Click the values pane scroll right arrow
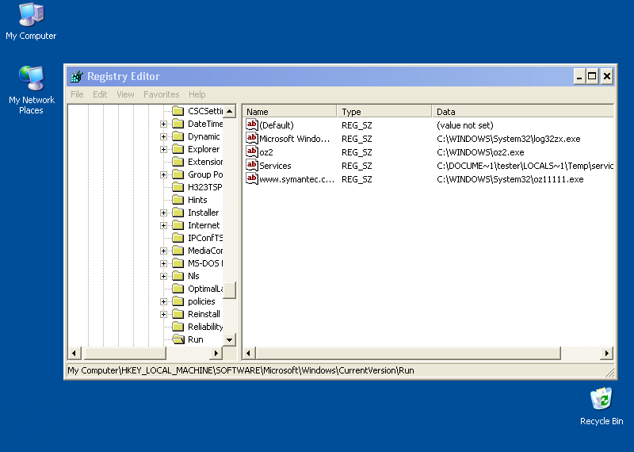The image size is (634, 452). [x=606, y=353]
